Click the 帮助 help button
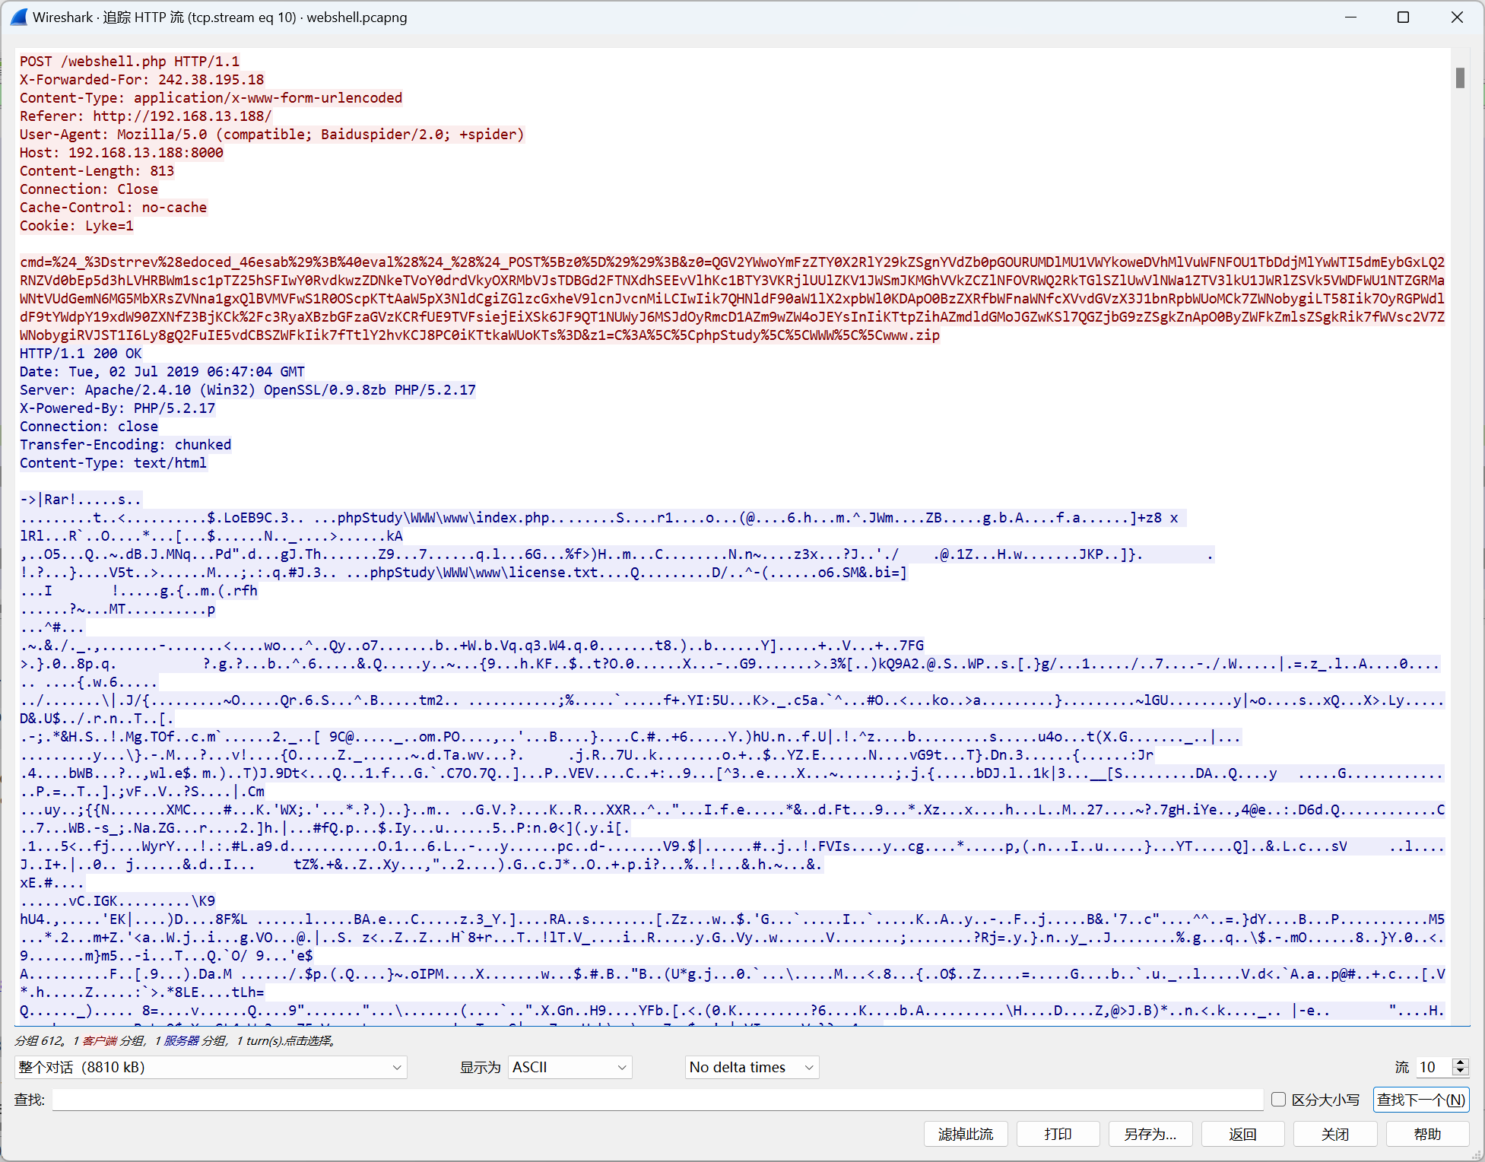 pyautogui.click(x=1427, y=1135)
